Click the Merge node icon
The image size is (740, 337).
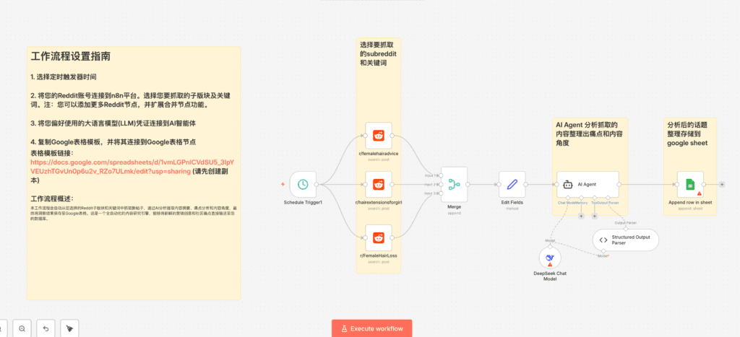(x=455, y=185)
